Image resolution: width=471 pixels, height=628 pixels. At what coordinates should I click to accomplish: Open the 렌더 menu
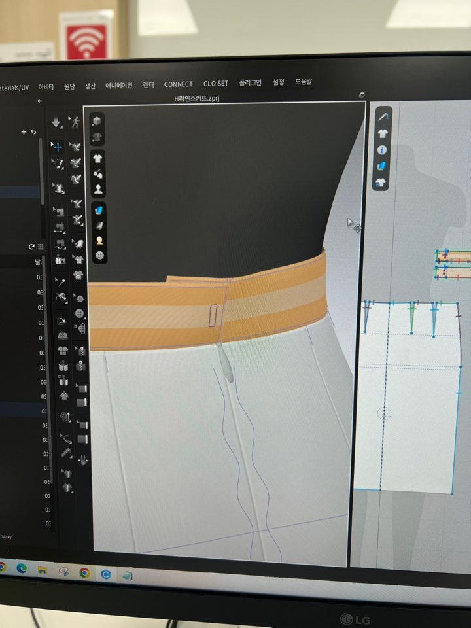point(148,84)
